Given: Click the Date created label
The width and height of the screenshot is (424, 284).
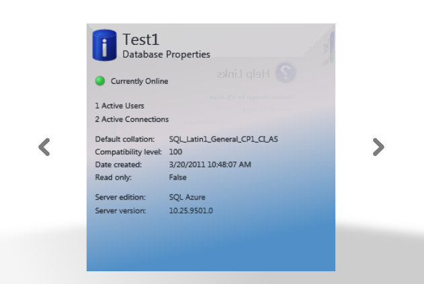Looking at the screenshot, I should [118, 165].
